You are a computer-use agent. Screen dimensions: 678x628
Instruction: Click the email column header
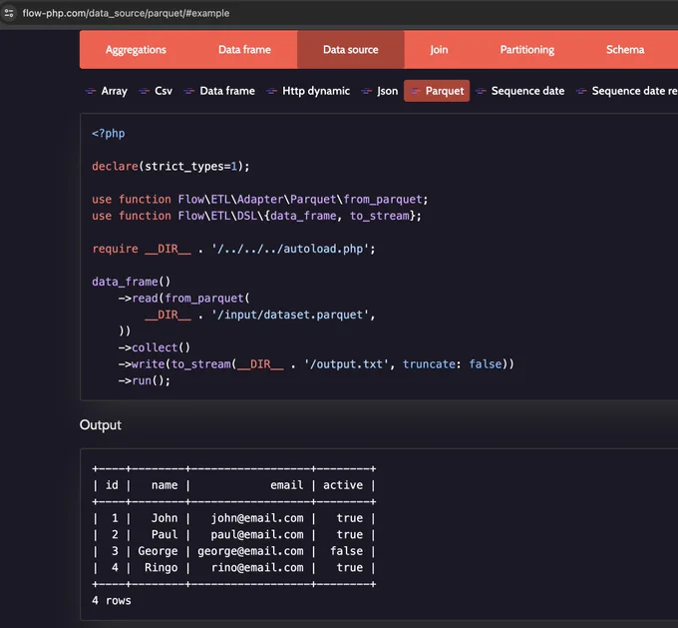tap(287, 485)
